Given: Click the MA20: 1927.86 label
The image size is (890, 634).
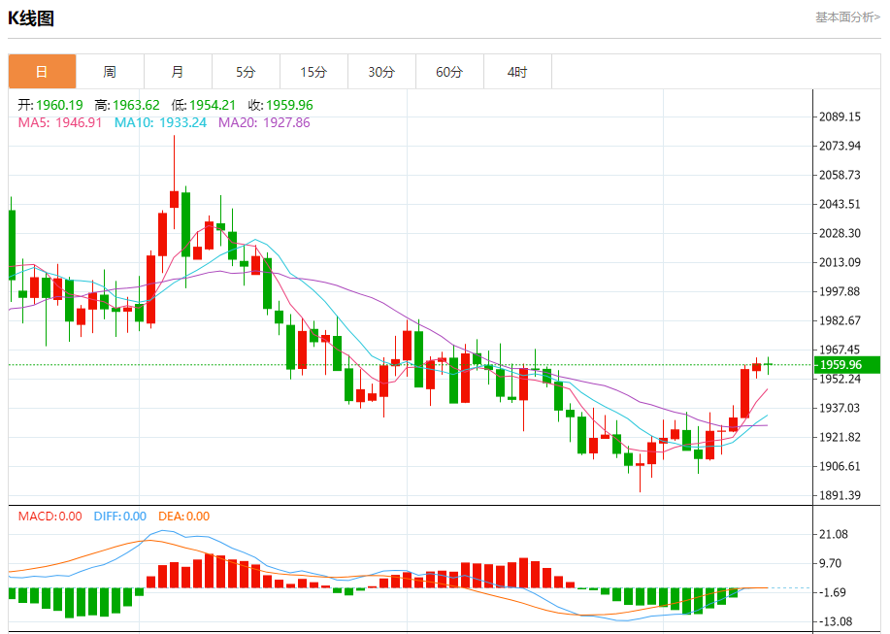Looking at the screenshot, I should pos(265,122).
